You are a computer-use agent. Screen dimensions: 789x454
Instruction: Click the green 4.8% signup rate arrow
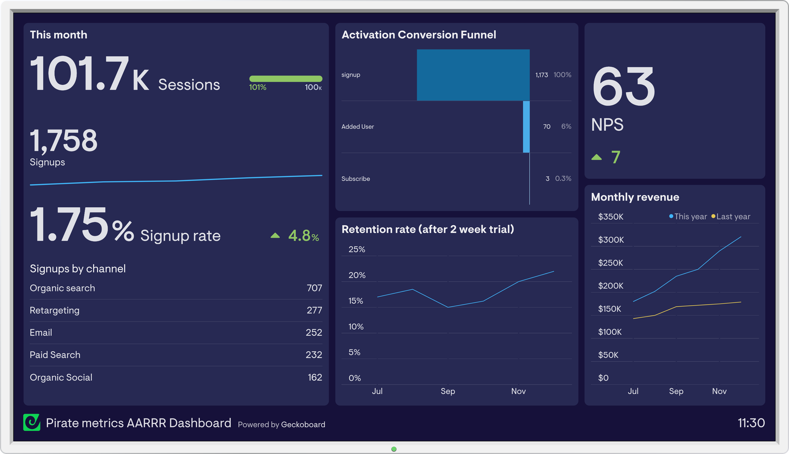click(276, 236)
